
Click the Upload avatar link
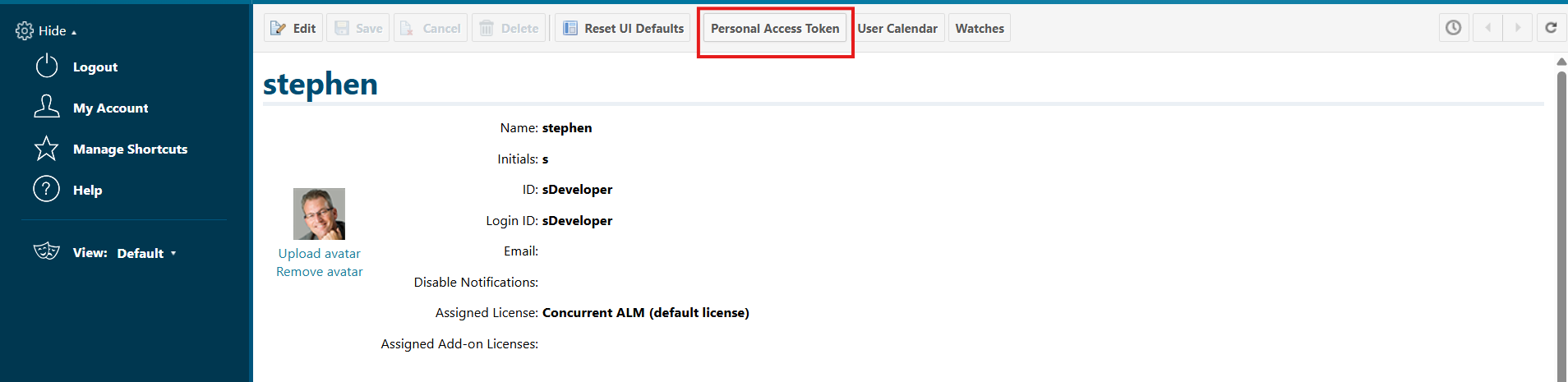319,254
